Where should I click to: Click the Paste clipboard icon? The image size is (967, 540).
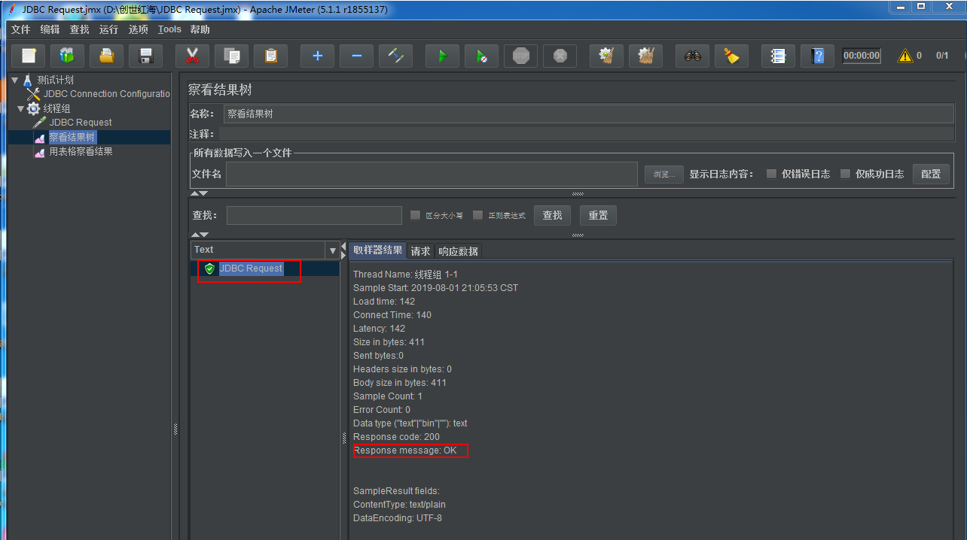271,56
